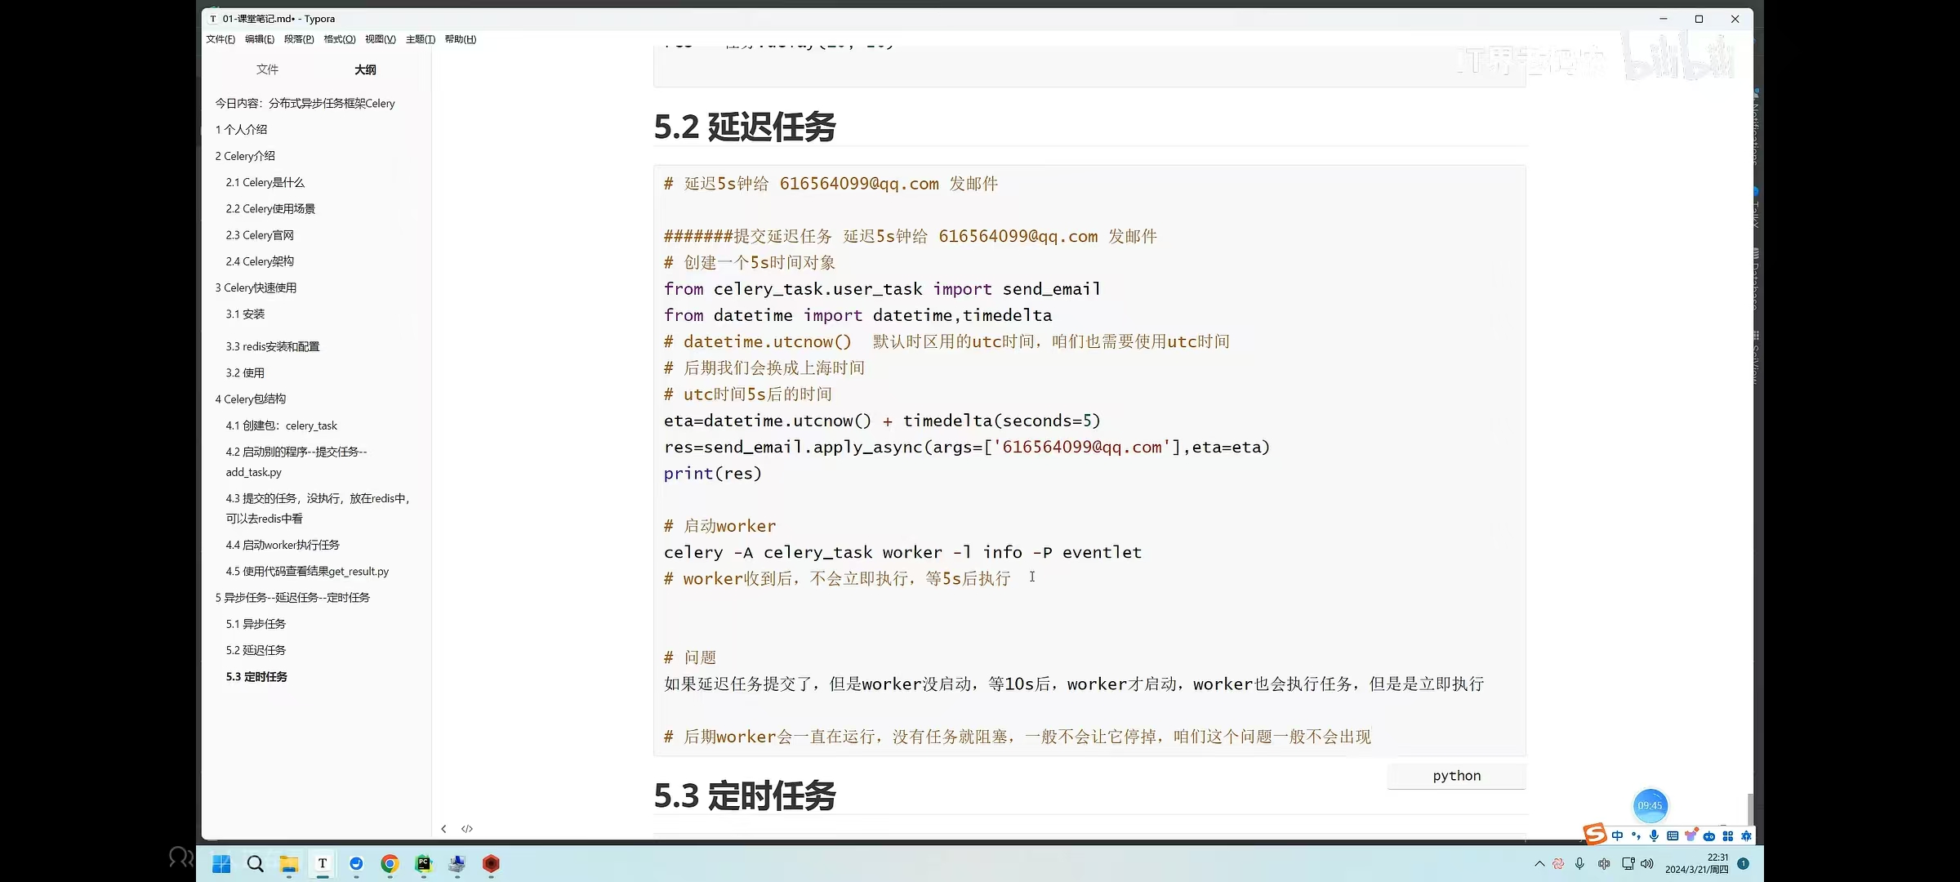The width and height of the screenshot is (1960, 882).
Task: Click the document vertical scrollbar thumb
Action: pyautogui.click(x=1749, y=808)
